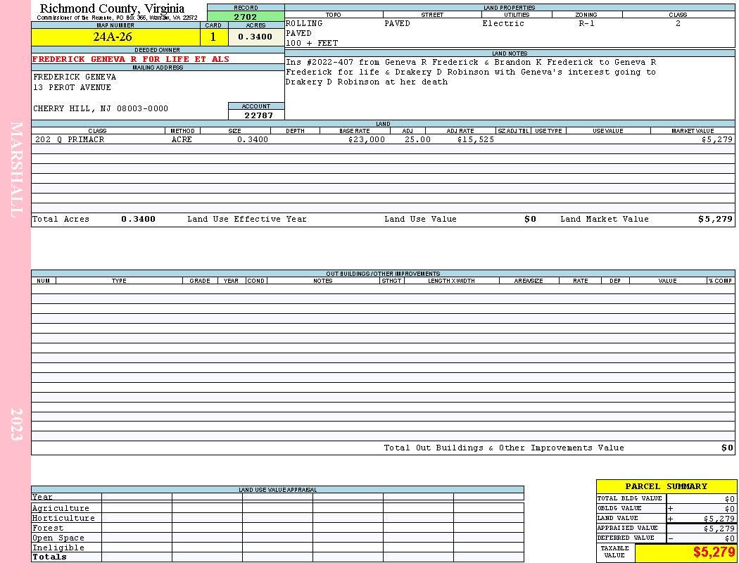
Task: Click OBLDG VALUE label
Action: pos(619,508)
